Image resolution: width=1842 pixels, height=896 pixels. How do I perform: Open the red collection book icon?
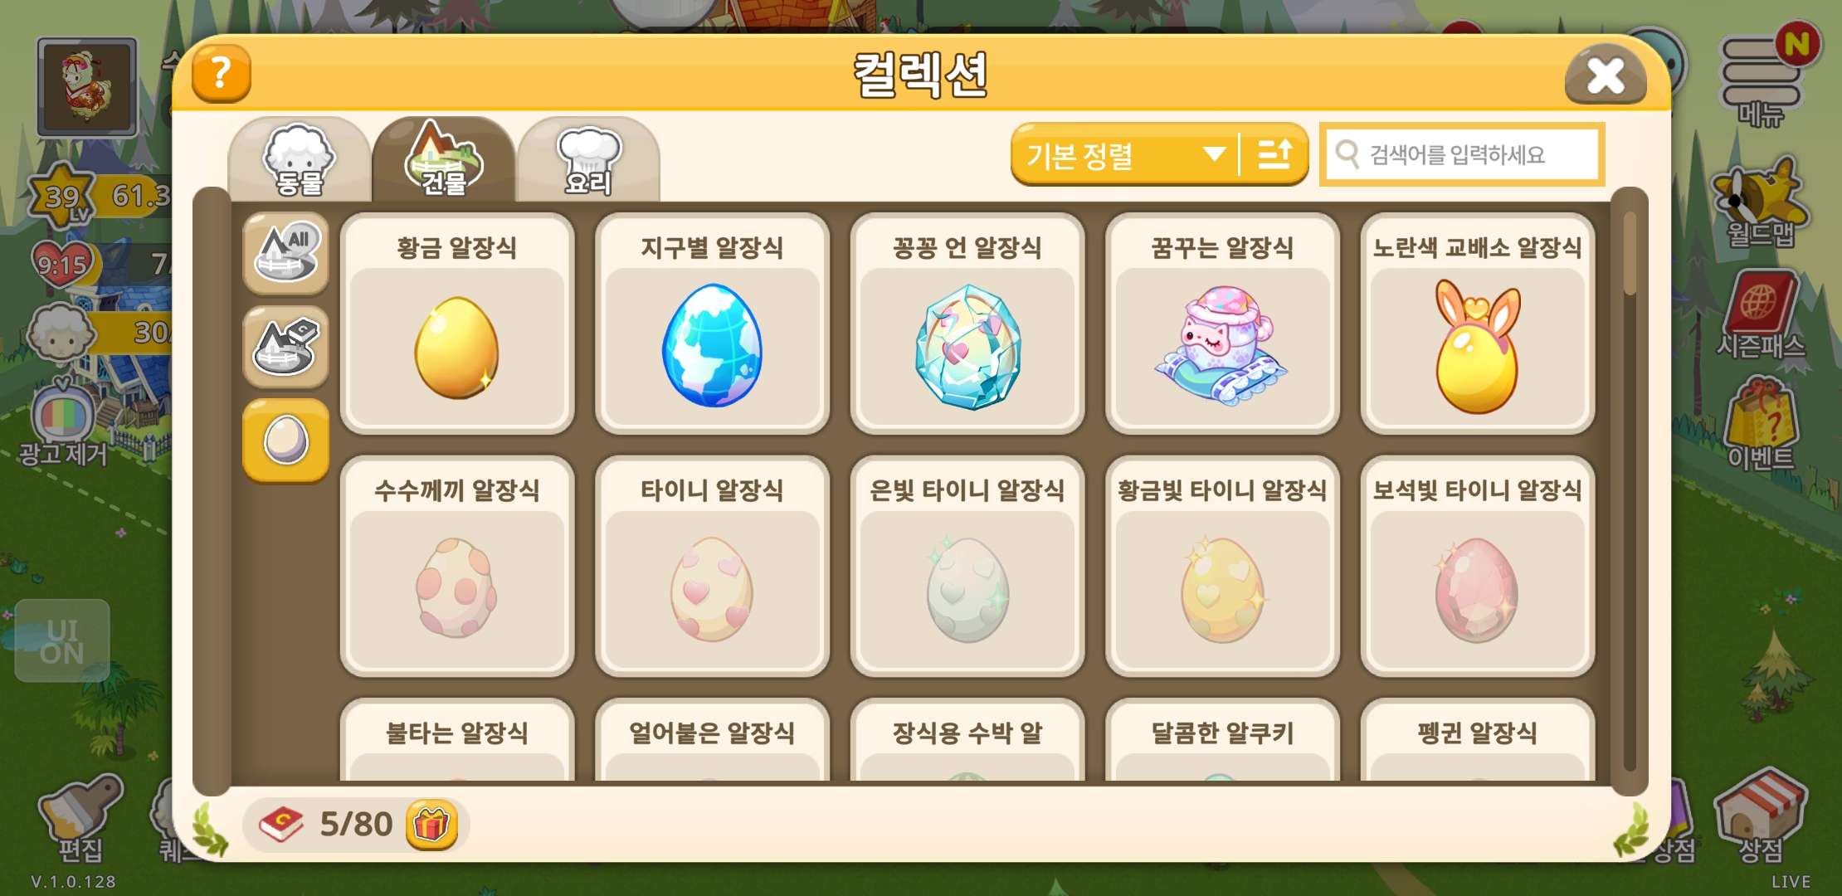click(x=281, y=824)
